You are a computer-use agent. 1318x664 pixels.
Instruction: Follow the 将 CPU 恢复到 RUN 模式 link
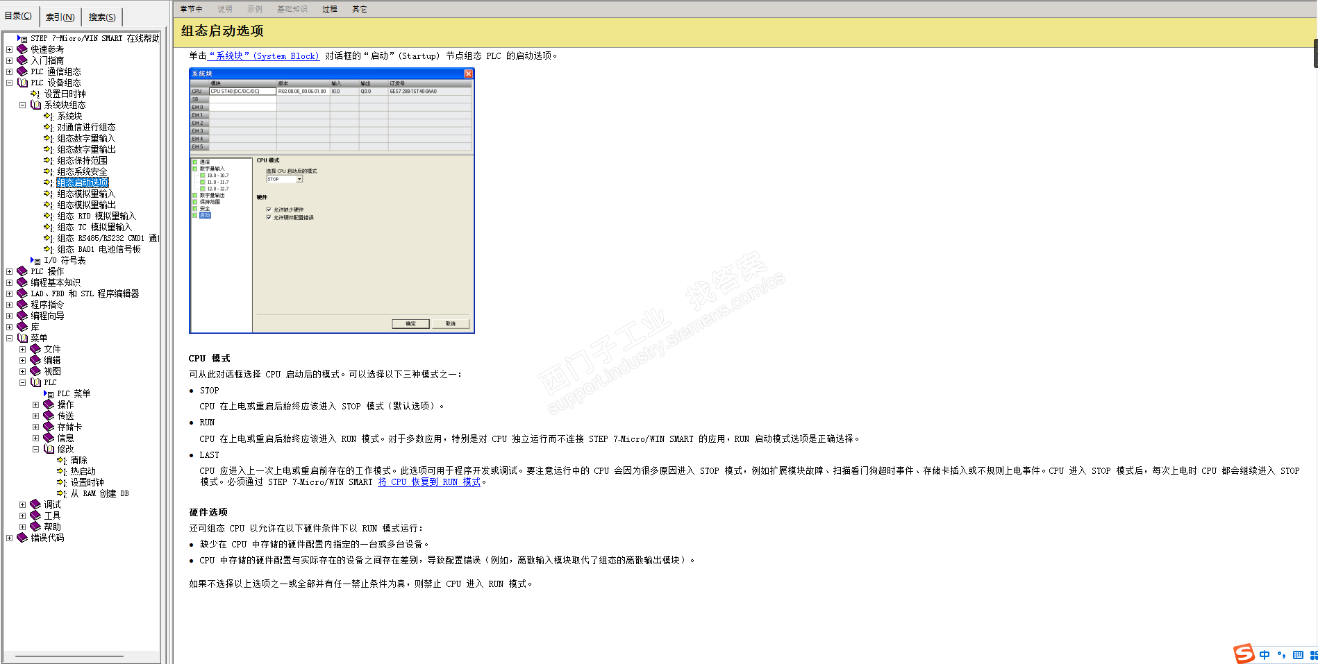[x=429, y=482]
